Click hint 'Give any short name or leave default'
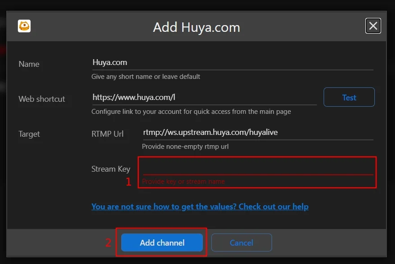This screenshot has width=395, height=264. 146,77
